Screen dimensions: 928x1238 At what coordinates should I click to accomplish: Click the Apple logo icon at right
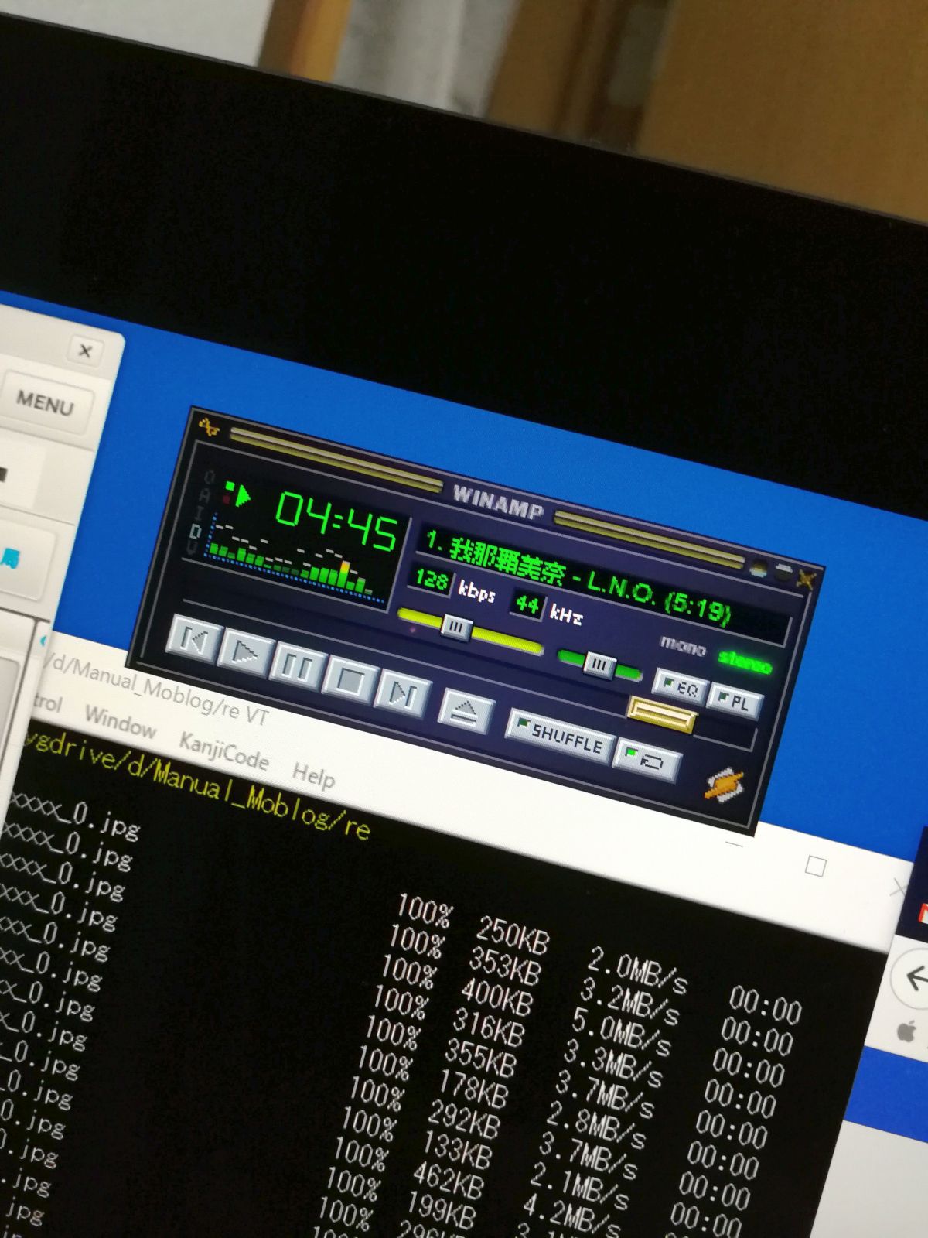(908, 1031)
